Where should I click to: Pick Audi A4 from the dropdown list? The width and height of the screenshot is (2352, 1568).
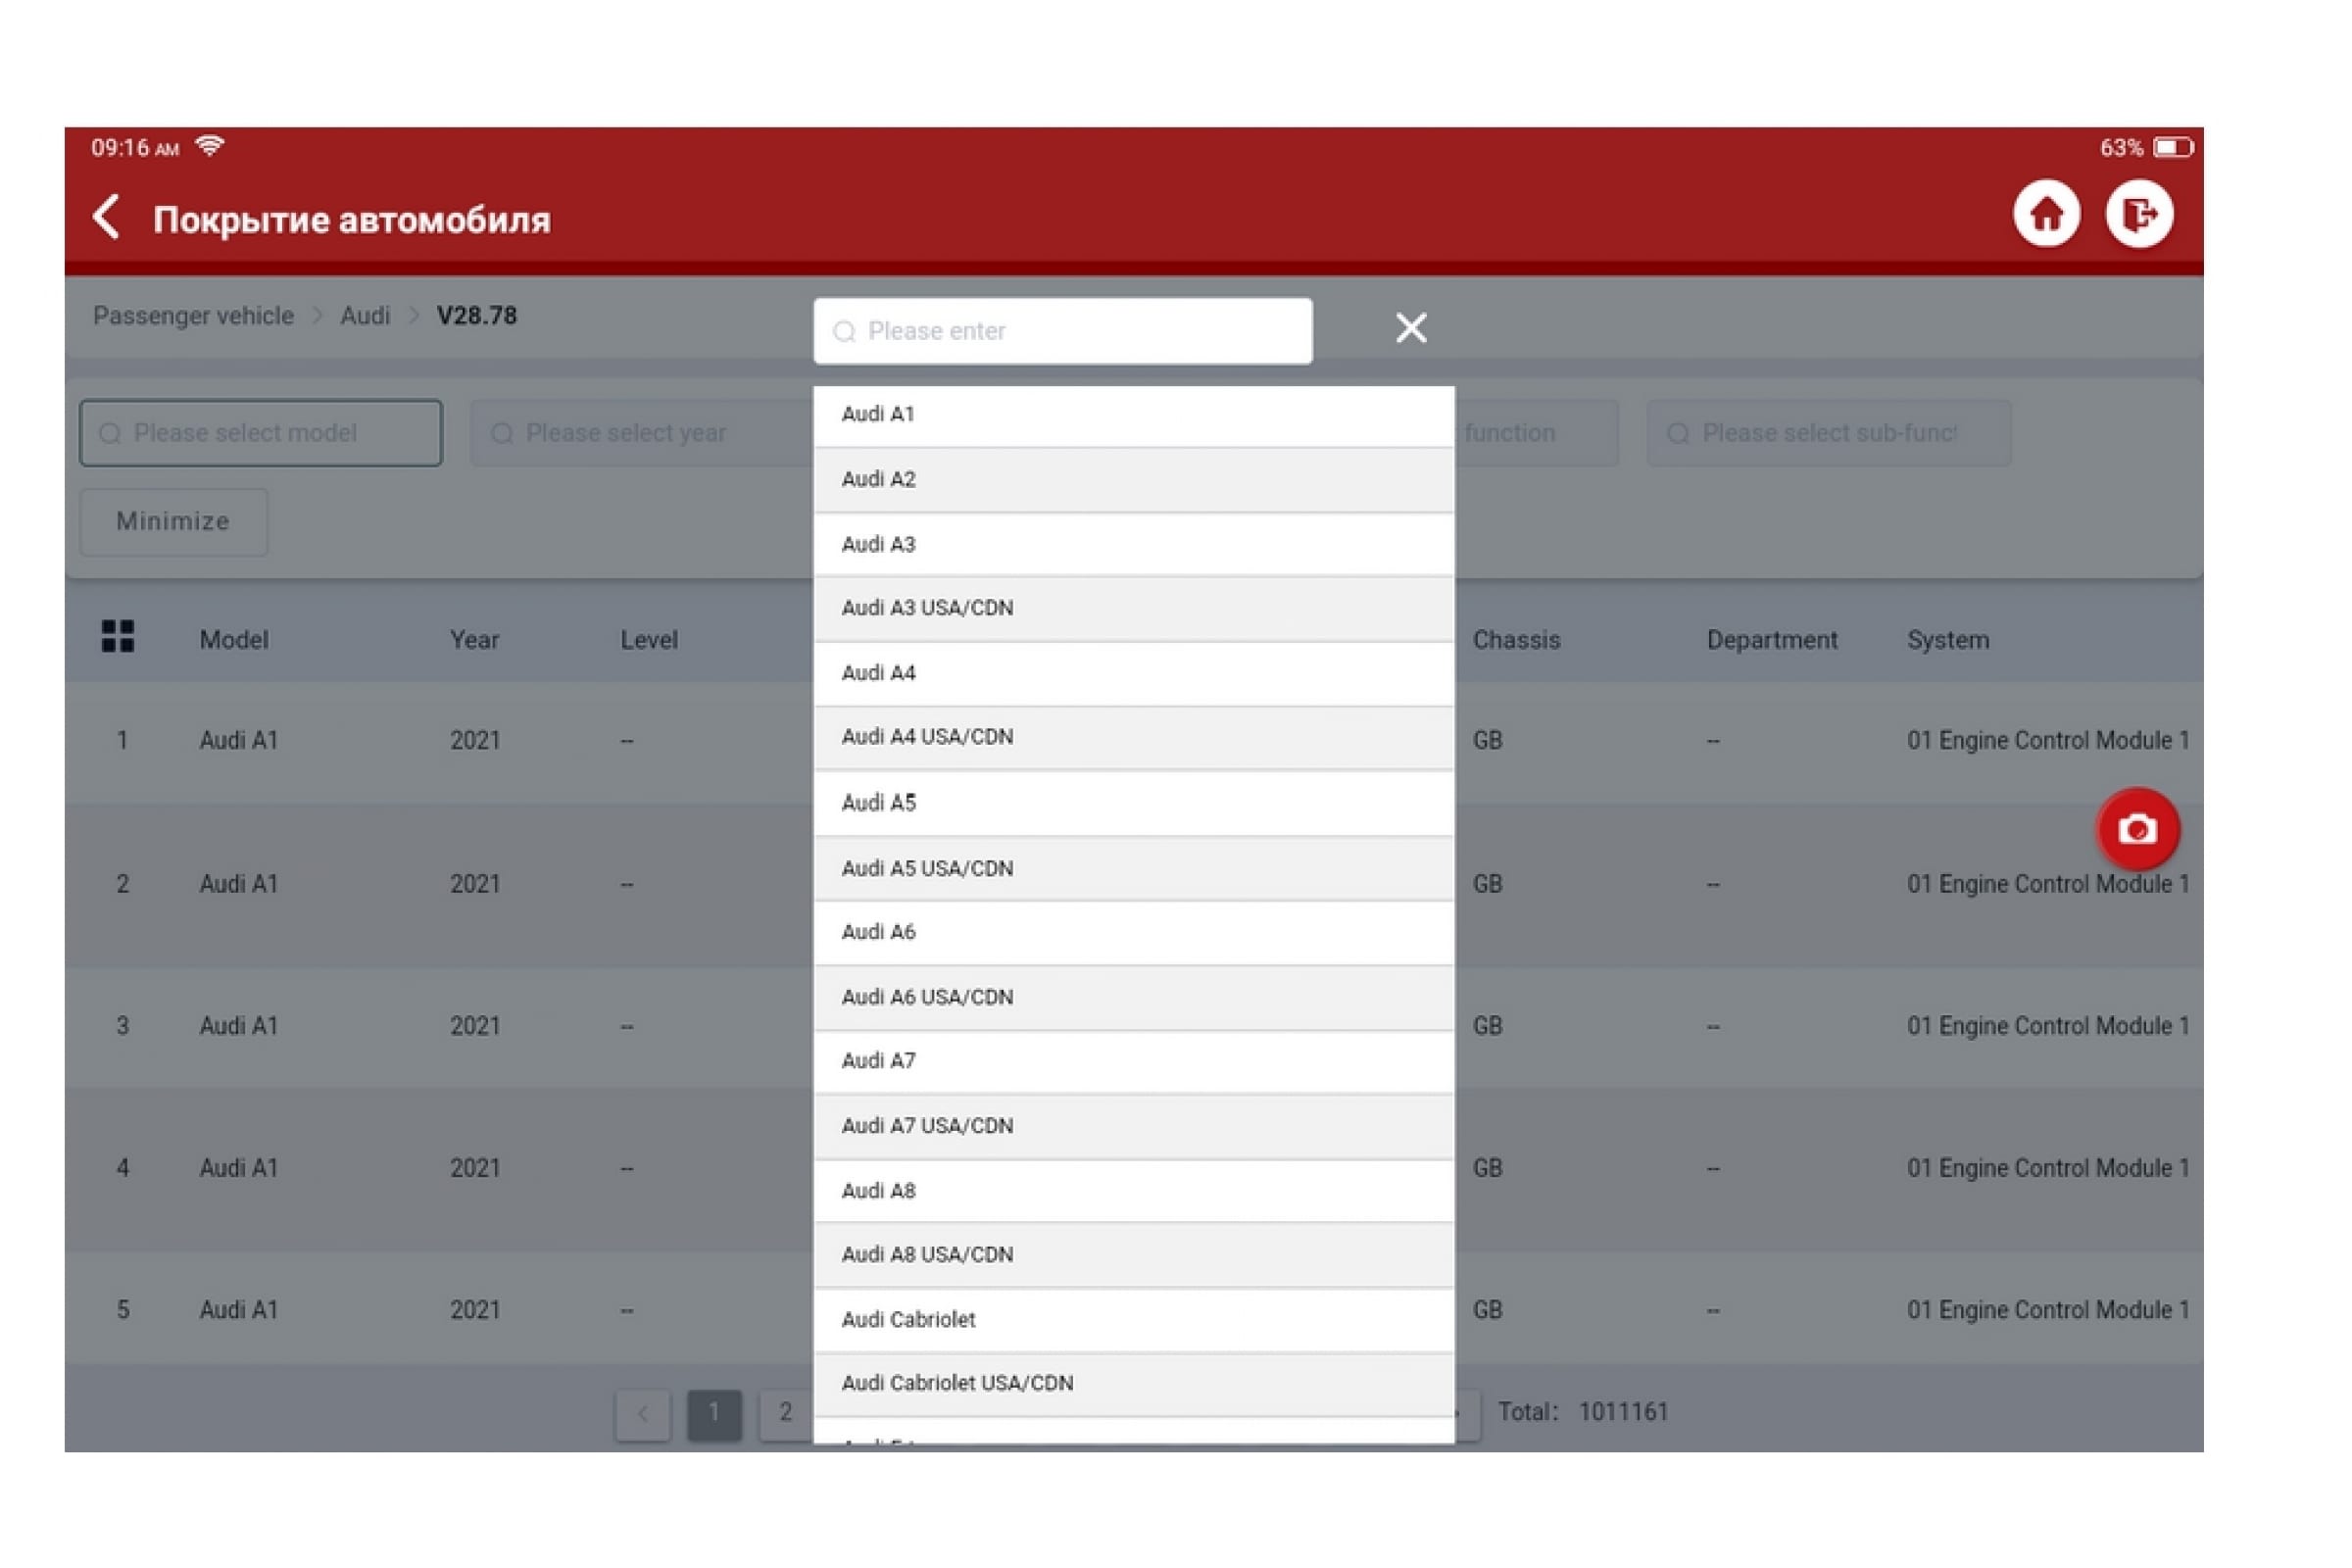pyautogui.click(x=1134, y=674)
